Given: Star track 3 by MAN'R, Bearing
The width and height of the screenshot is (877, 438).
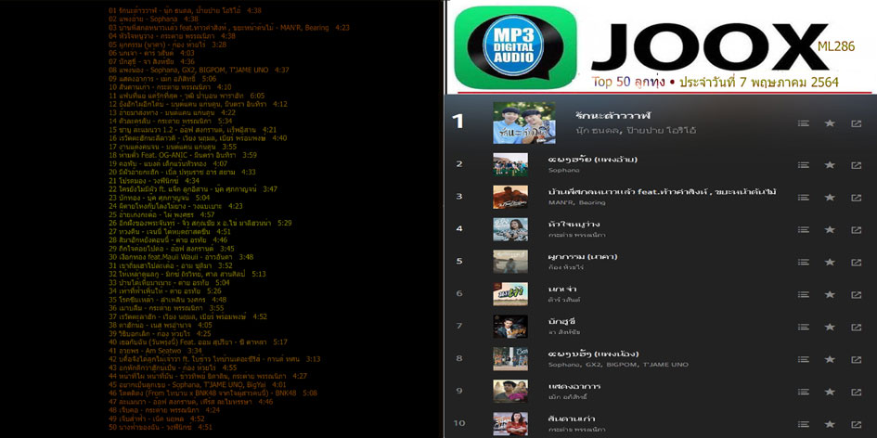Looking at the screenshot, I should pos(830,198).
